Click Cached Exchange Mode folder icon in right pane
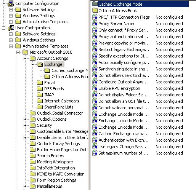The width and height of the screenshot is (196, 190). tap(95, 4)
